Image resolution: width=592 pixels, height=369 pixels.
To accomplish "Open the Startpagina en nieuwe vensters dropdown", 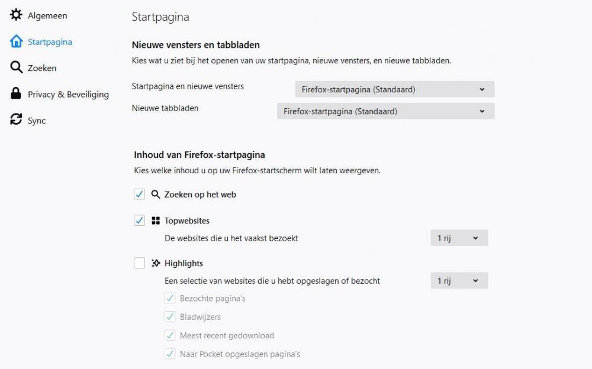I will click(394, 89).
